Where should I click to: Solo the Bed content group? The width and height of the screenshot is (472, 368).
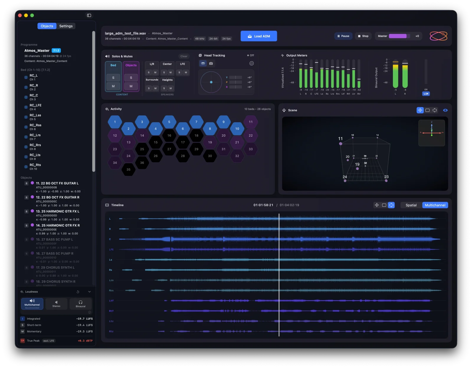click(x=113, y=78)
